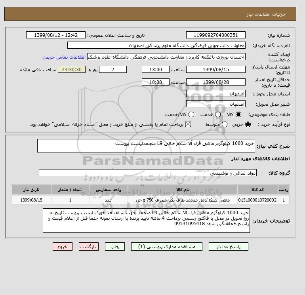This screenshot has width=305, height=295.
Task: Click the پاسخ به نیاز button
Action: click(x=229, y=247)
